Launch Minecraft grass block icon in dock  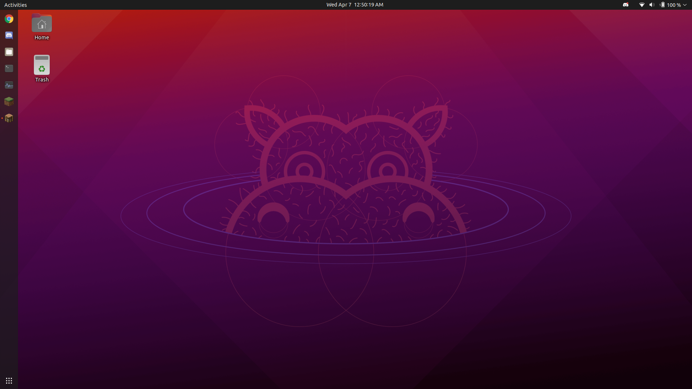click(9, 102)
